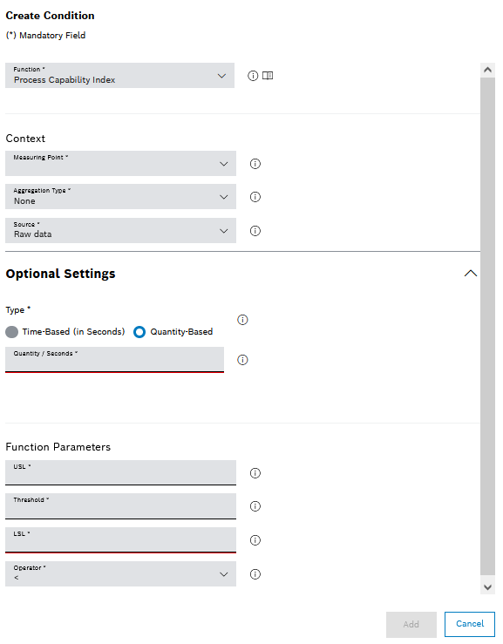Open the Source dropdown
This screenshot has height=644, width=503.
point(120,230)
